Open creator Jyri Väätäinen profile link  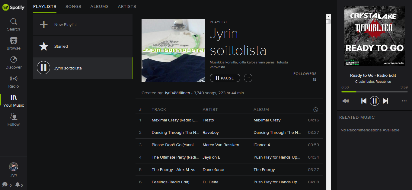(x=177, y=93)
